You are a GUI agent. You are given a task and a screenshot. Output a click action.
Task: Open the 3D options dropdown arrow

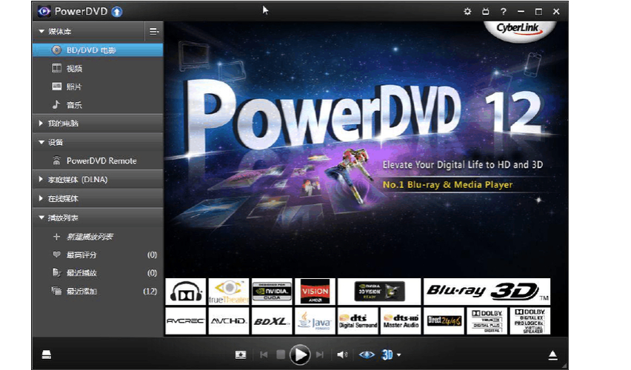pos(398,355)
